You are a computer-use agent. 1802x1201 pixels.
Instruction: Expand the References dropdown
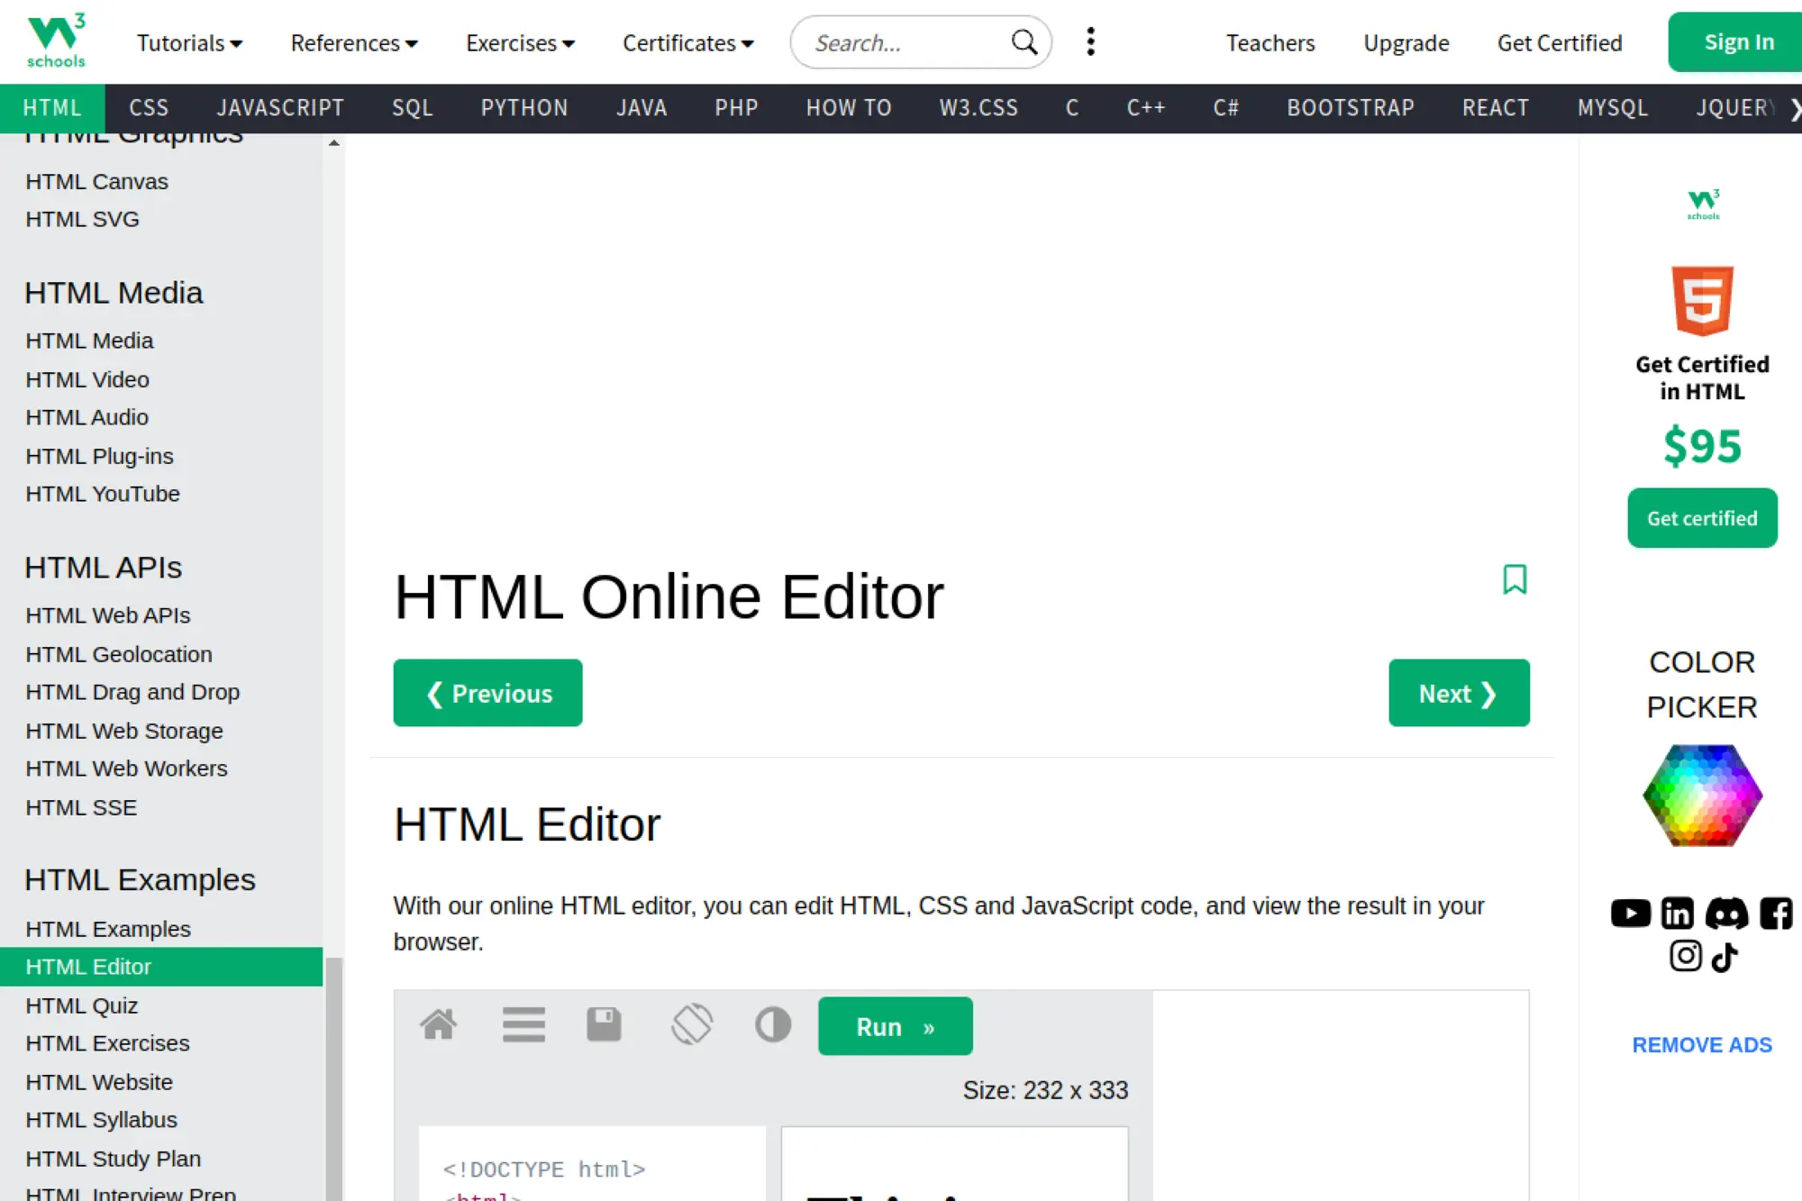(353, 42)
